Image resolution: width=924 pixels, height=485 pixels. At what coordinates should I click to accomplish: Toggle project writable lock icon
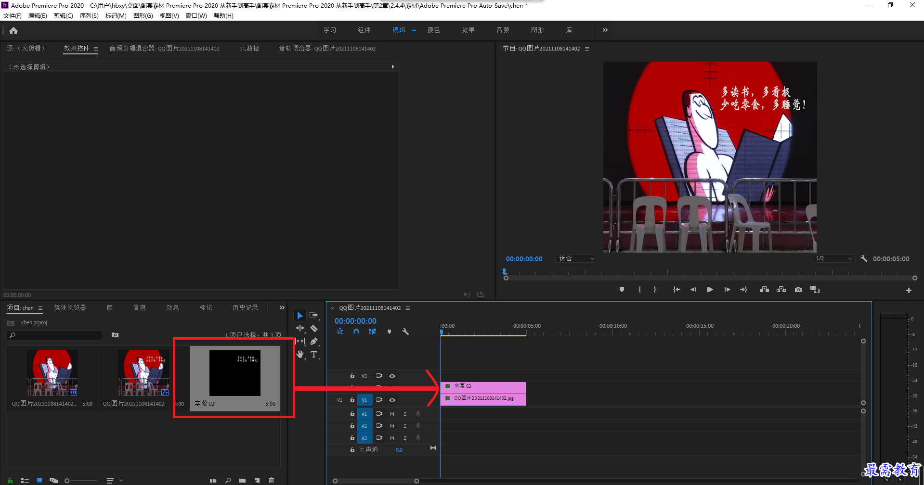tap(10, 480)
